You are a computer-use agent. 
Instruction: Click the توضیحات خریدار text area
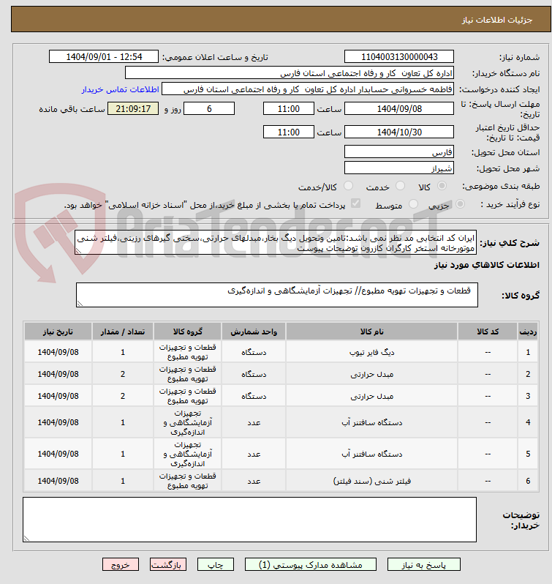(249, 520)
